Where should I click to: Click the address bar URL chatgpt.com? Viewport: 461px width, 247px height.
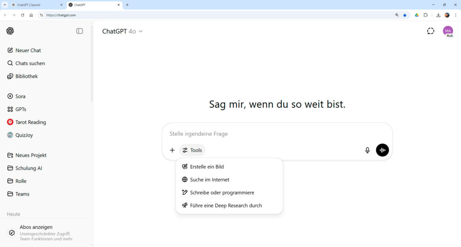click(61, 15)
